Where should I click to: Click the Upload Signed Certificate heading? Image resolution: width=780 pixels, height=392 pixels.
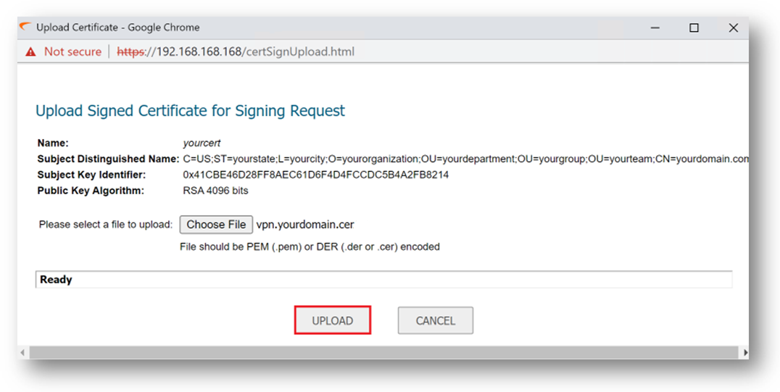(190, 110)
